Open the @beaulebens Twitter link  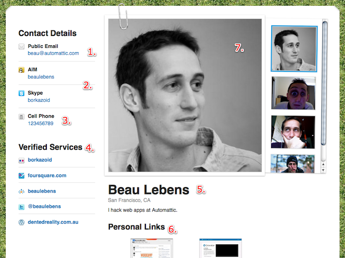tap(44, 206)
